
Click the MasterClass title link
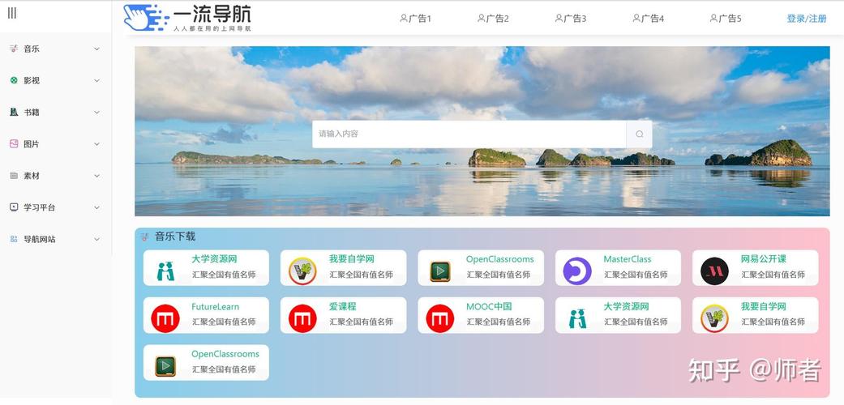click(x=627, y=259)
